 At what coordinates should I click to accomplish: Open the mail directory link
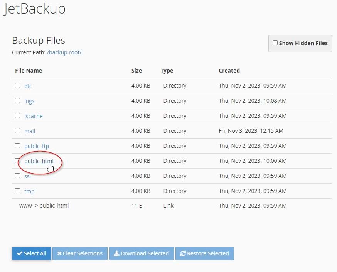[29, 131]
